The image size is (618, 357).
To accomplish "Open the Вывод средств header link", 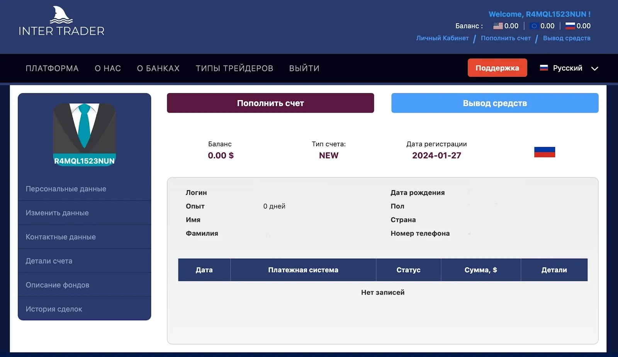I will click(567, 38).
